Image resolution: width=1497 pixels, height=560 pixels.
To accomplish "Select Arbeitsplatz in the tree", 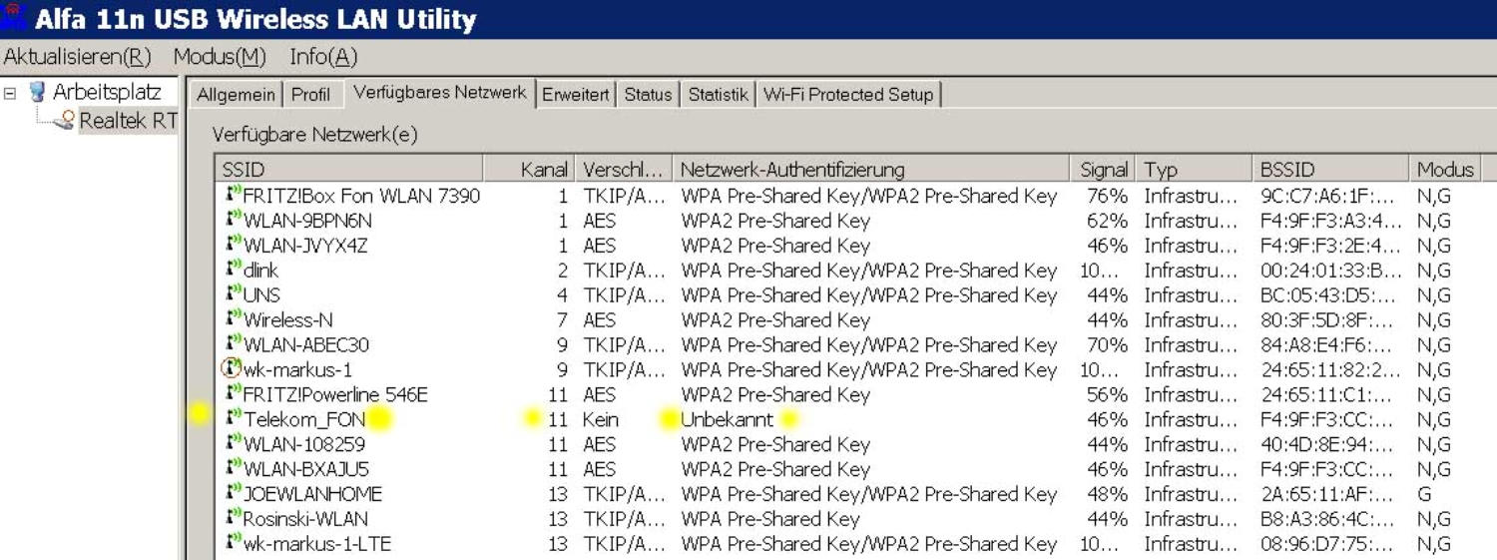I will click(107, 93).
